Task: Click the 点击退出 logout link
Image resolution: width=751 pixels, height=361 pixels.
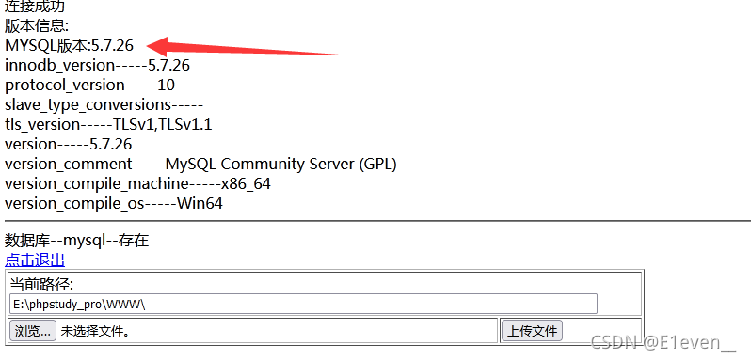Action: tap(35, 260)
